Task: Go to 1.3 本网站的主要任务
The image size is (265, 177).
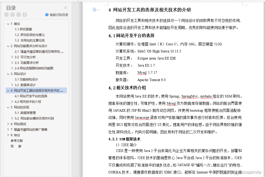Action: click(x=30, y=40)
